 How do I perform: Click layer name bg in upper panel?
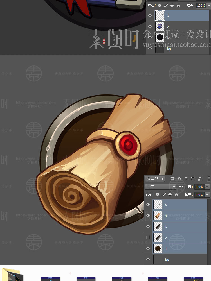(169, 49)
